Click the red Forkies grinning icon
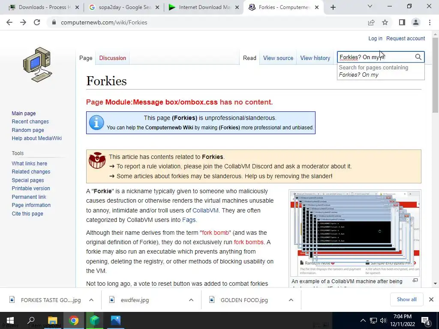439x329 pixels. click(97, 160)
